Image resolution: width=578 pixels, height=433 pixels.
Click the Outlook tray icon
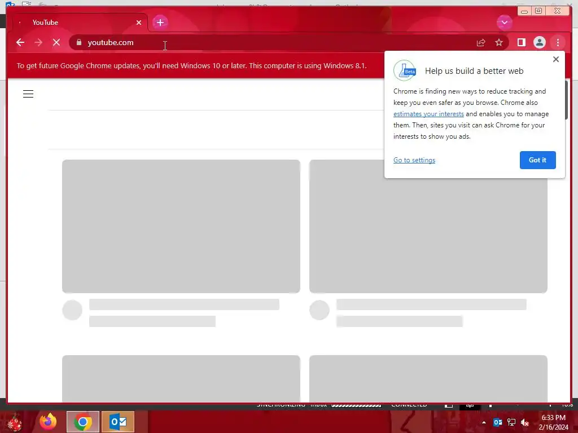[498, 422]
